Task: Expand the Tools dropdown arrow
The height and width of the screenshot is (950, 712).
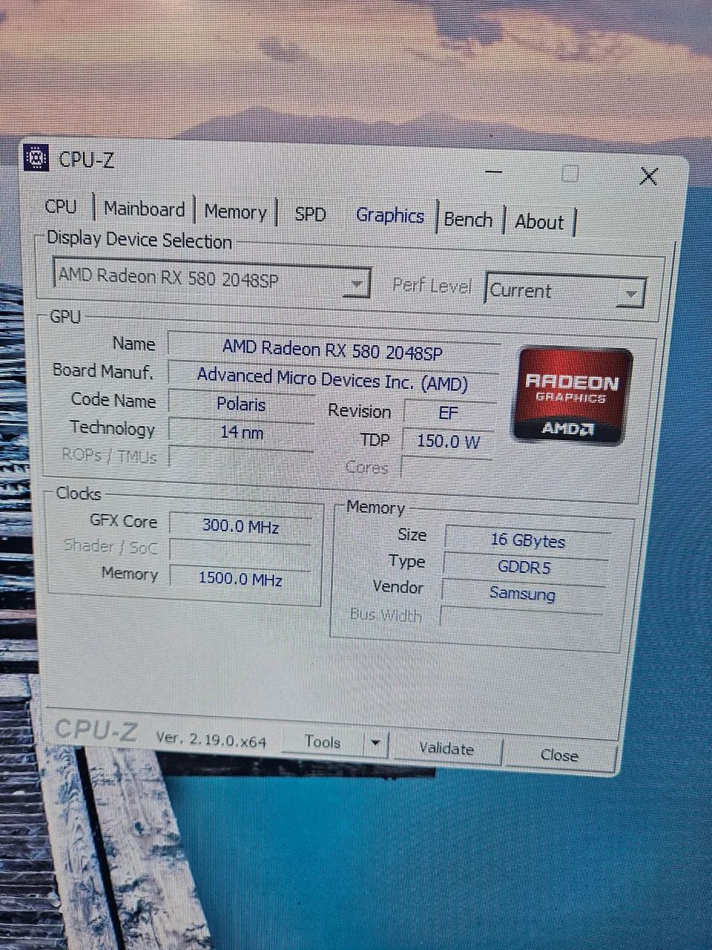Action: (376, 742)
